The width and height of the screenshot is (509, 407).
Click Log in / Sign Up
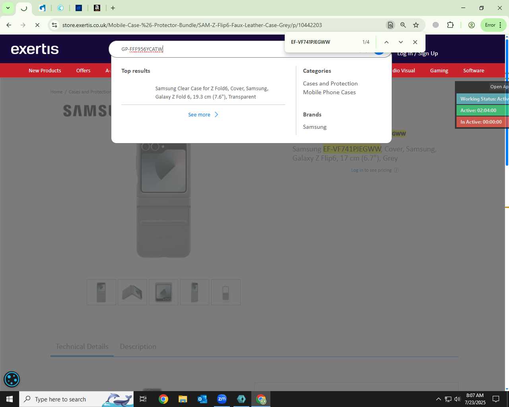[x=418, y=54]
